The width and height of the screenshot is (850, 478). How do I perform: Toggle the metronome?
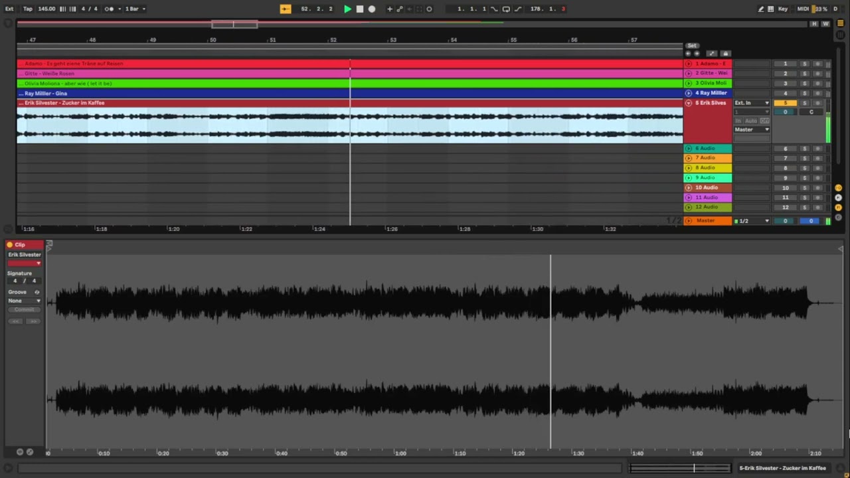pyautogui.click(x=109, y=9)
